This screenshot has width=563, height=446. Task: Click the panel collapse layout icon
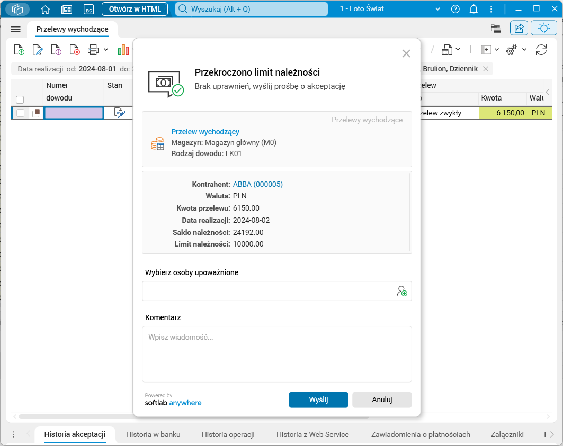click(486, 50)
